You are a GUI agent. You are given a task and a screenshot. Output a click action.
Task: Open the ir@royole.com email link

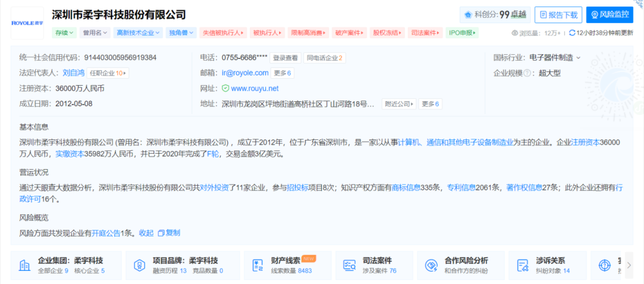coord(245,73)
